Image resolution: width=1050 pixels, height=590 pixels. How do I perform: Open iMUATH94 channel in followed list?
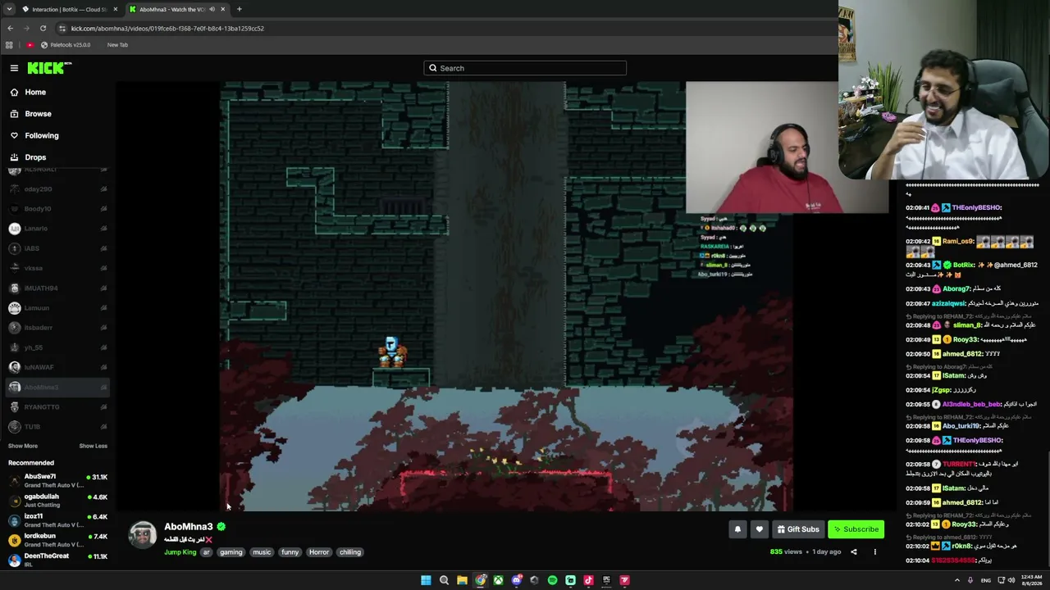[x=57, y=288]
